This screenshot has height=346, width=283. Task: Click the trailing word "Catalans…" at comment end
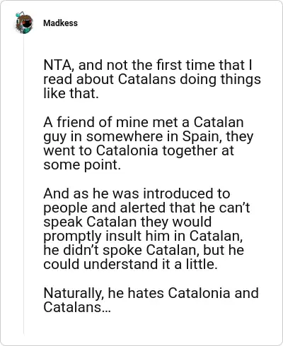tap(77, 307)
